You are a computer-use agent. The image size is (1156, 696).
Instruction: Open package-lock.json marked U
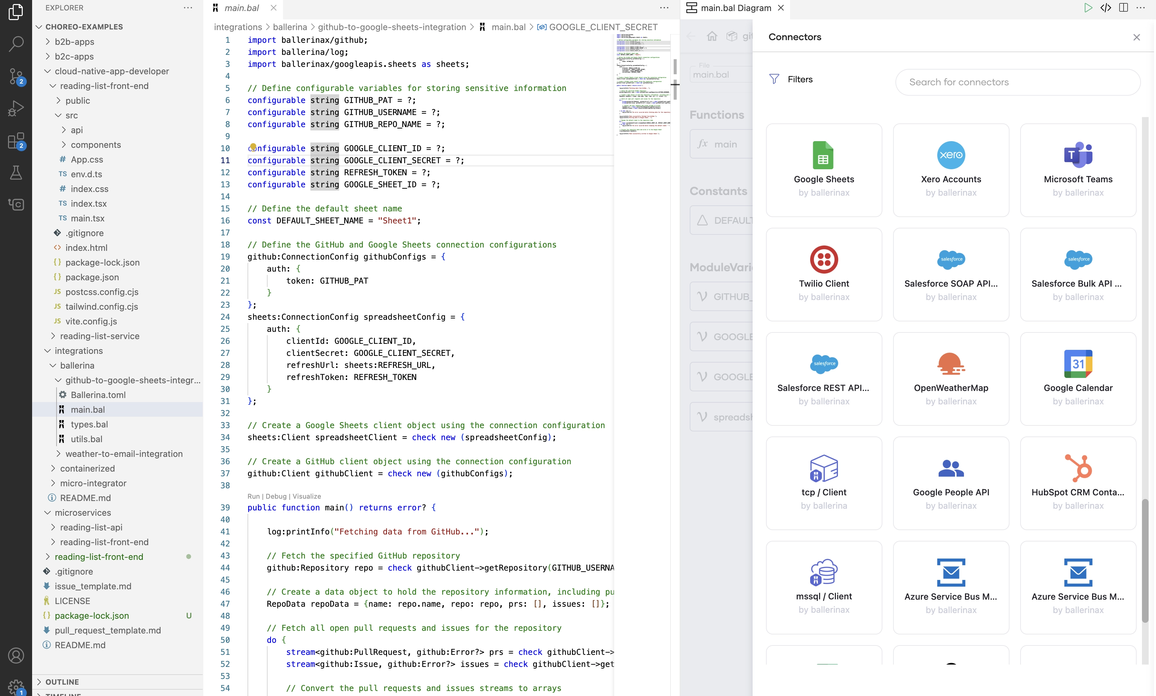[x=117, y=616]
